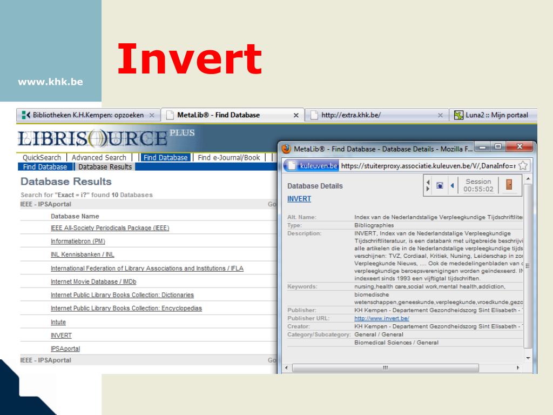Screen dimensions: 553x415
Task: Click the INVERT title link in Database Details
Action: pyautogui.click(x=299, y=199)
